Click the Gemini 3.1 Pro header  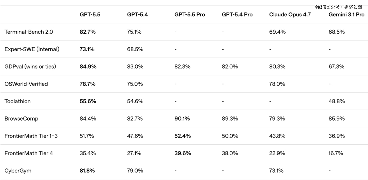pos(346,15)
